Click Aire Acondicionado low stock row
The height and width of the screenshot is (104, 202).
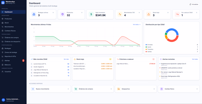coord(93,66)
